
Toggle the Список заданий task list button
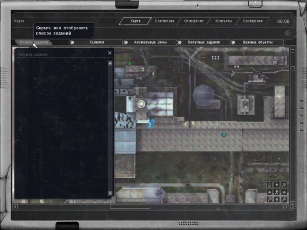click(x=33, y=43)
